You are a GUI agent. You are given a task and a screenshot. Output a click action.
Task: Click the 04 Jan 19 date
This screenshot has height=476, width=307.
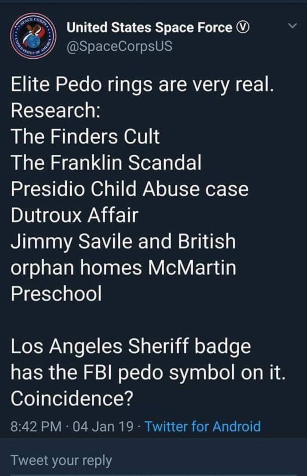point(103,426)
